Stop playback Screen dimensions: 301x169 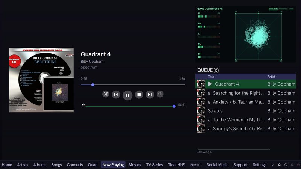(x=139, y=95)
